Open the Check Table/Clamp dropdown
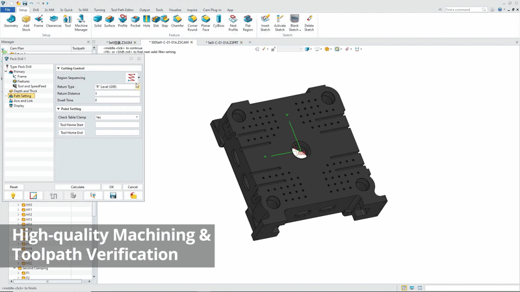The height and width of the screenshot is (292, 520). 117,117
